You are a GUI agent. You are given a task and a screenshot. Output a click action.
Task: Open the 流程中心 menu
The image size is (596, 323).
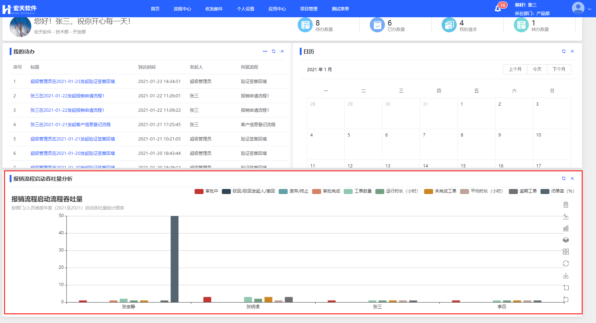(x=182, y=9)
